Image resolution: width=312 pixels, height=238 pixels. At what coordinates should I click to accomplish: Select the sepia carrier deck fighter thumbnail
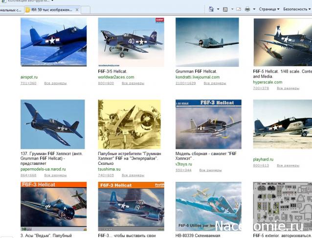129,124
